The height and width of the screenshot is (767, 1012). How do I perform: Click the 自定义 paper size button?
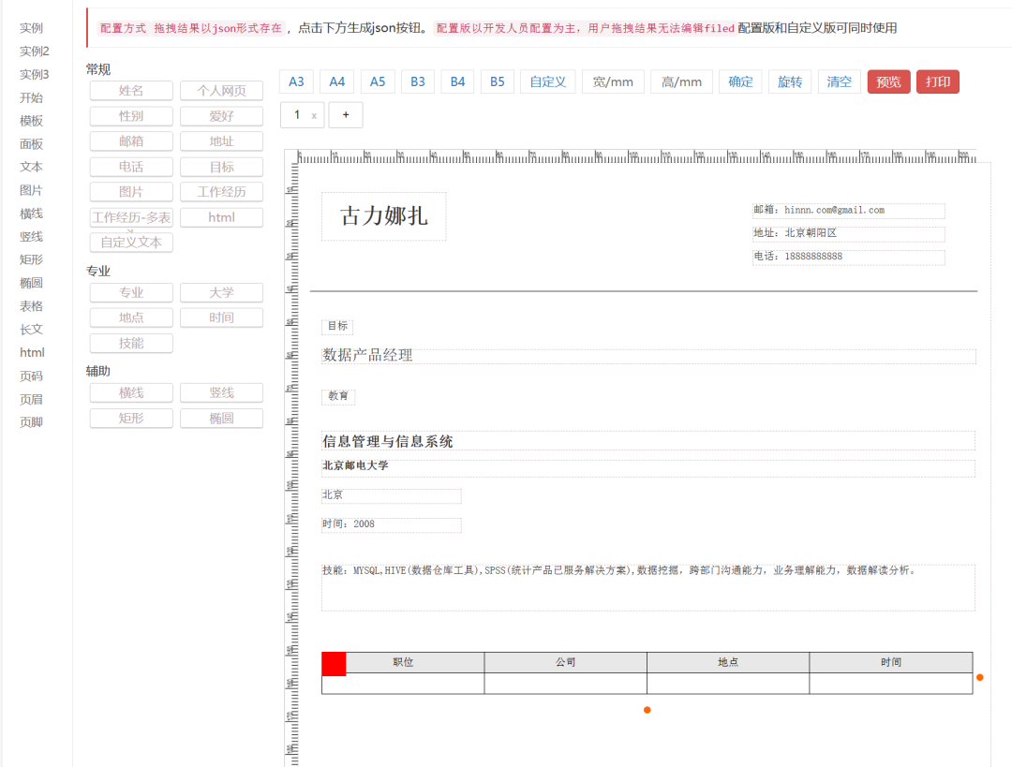pos(547,81)
